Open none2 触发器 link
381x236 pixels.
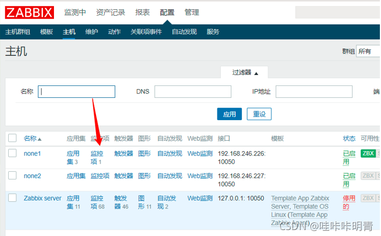[124, 176]
